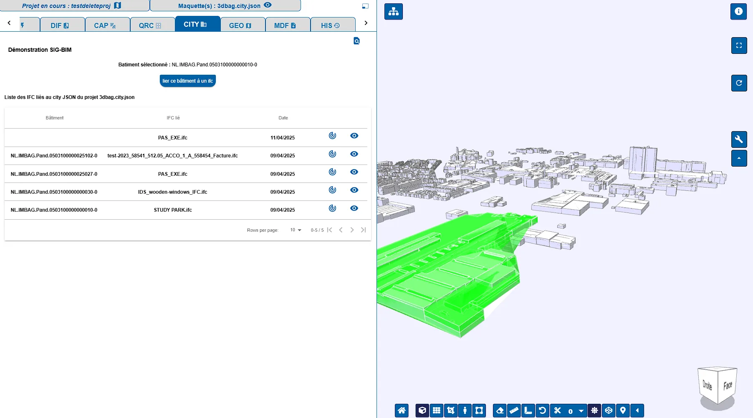This screenshot has width=753, height=418.
Task: Click the Face side of orientation cube
Action: [x=728, y=386]
